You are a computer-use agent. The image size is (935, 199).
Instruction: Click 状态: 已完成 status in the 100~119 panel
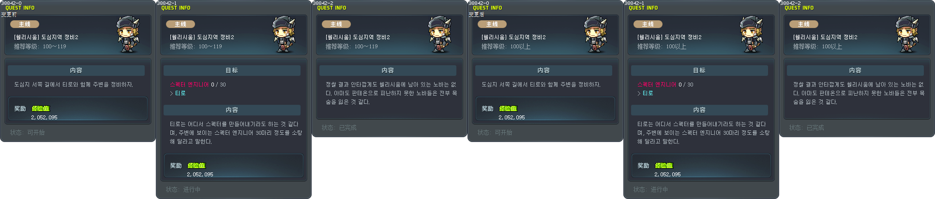coord(339,128)
